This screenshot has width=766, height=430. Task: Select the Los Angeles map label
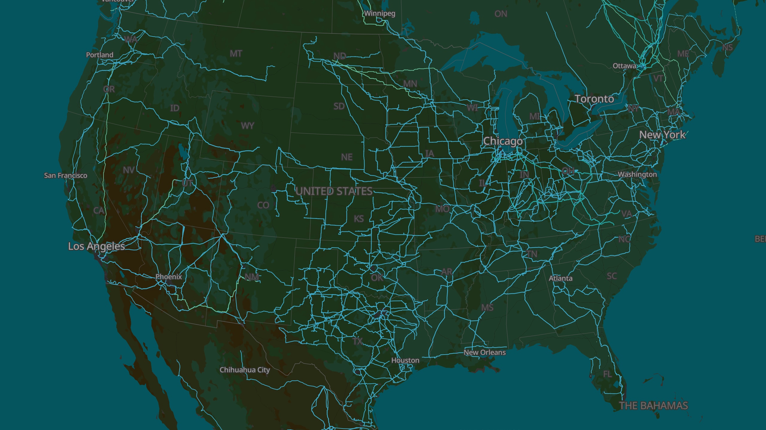(x=96, y=246)
